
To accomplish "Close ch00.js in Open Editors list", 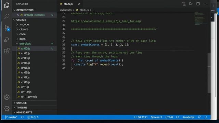I will point(17,15).
